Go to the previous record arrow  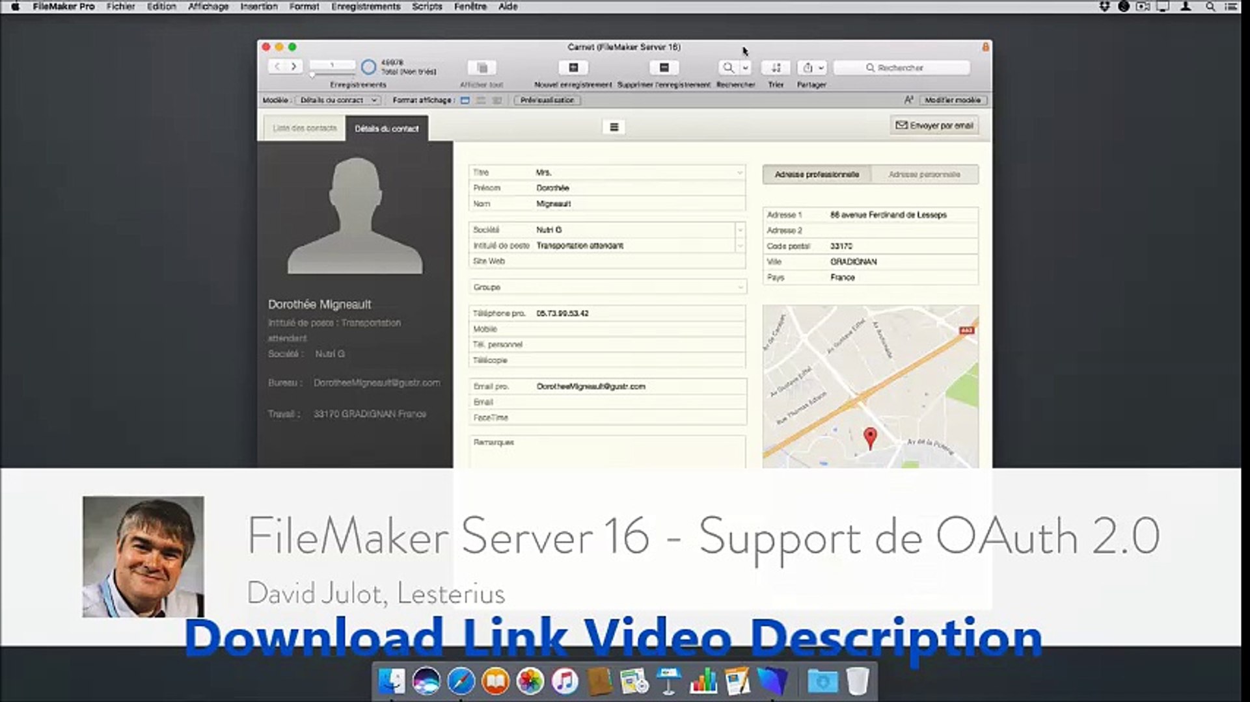pyautogui.click(x=277, y=67)
